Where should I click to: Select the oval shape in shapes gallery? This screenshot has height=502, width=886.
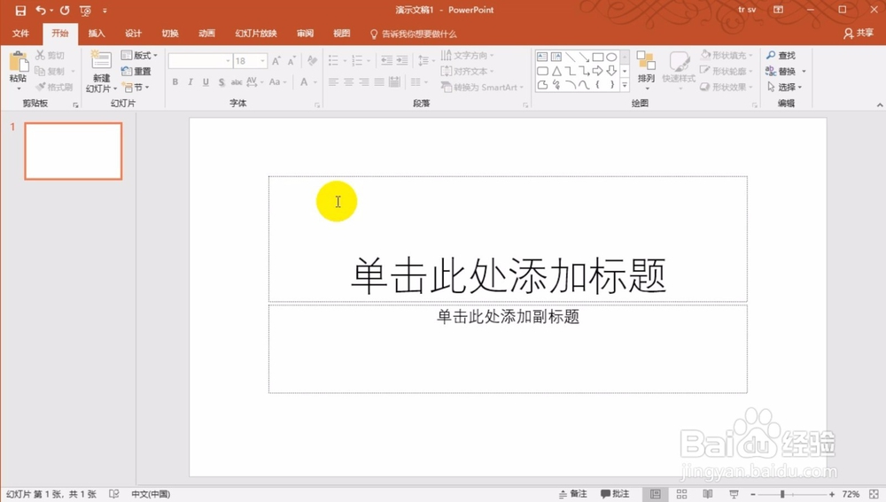pyautogui.click(x=611, y=57)
